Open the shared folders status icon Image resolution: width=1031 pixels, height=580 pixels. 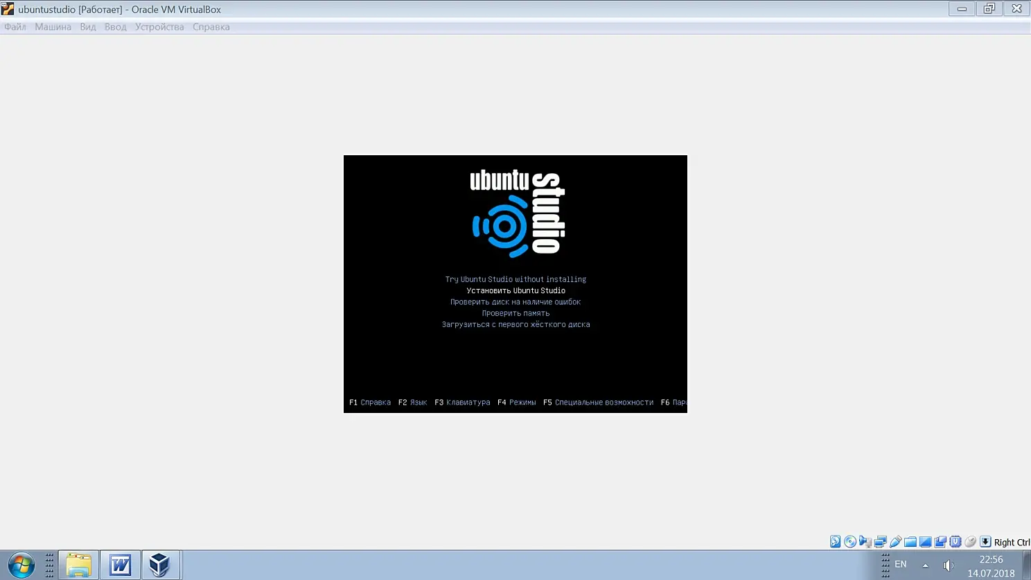tap(910, 542)
